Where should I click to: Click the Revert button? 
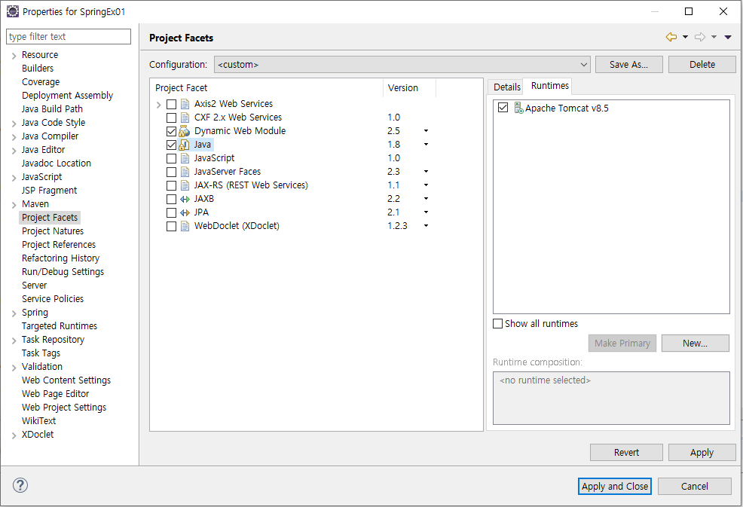626,453
